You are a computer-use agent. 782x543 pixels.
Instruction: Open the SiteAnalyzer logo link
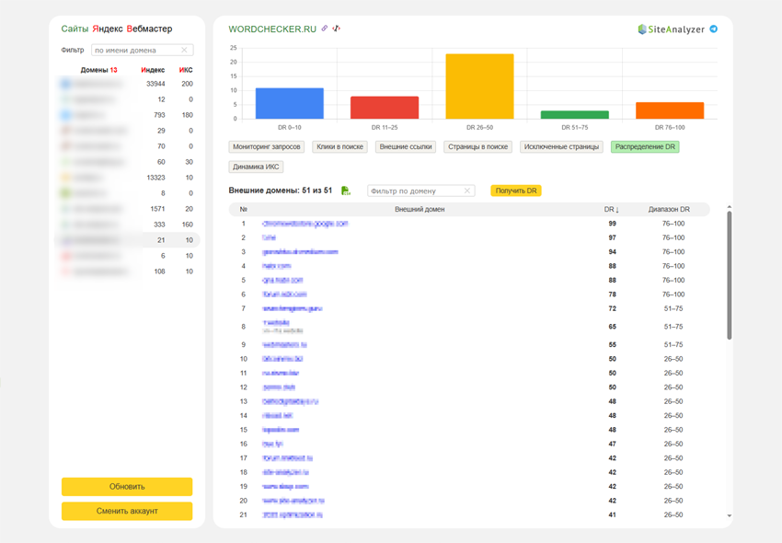(672, 29)
